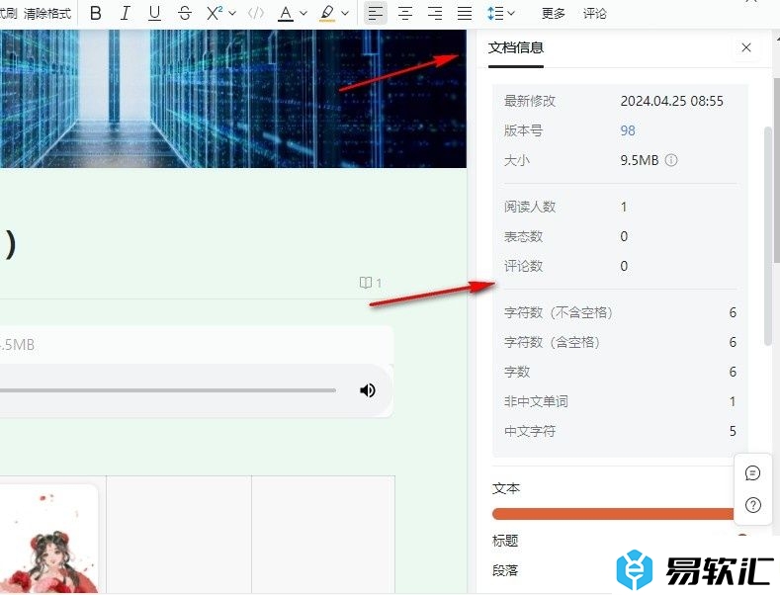The width and height of the screenshot is (780, 595).
Task: Apply highlighter background color
Action: pyautogui.click(x=327, y=14)
